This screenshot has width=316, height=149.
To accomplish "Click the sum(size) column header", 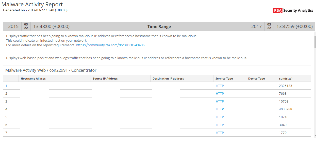I will (286, 79).
